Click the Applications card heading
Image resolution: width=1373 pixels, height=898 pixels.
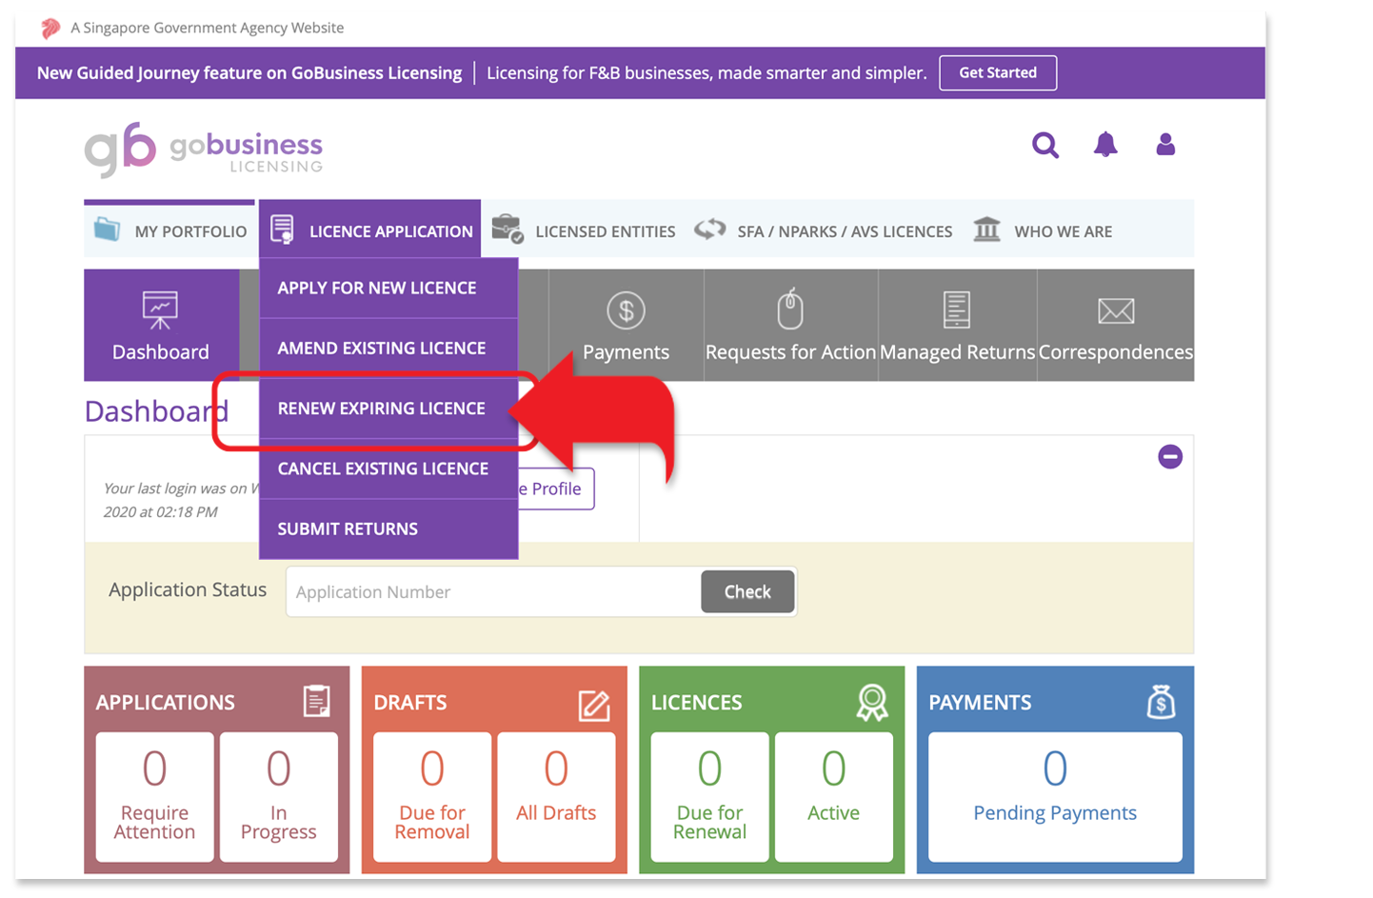pyautogui.click(x=166, y=703)
